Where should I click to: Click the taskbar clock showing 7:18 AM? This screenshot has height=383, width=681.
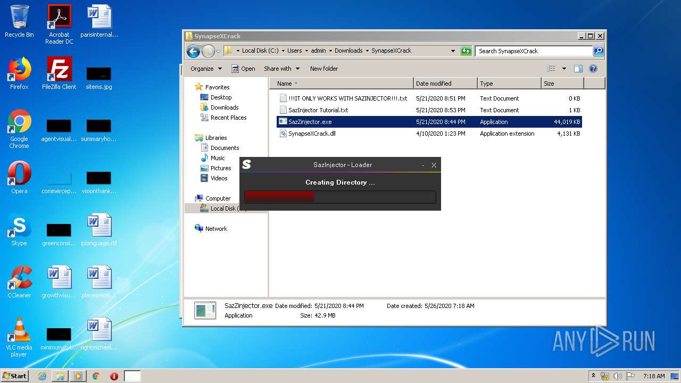[653, 376]
